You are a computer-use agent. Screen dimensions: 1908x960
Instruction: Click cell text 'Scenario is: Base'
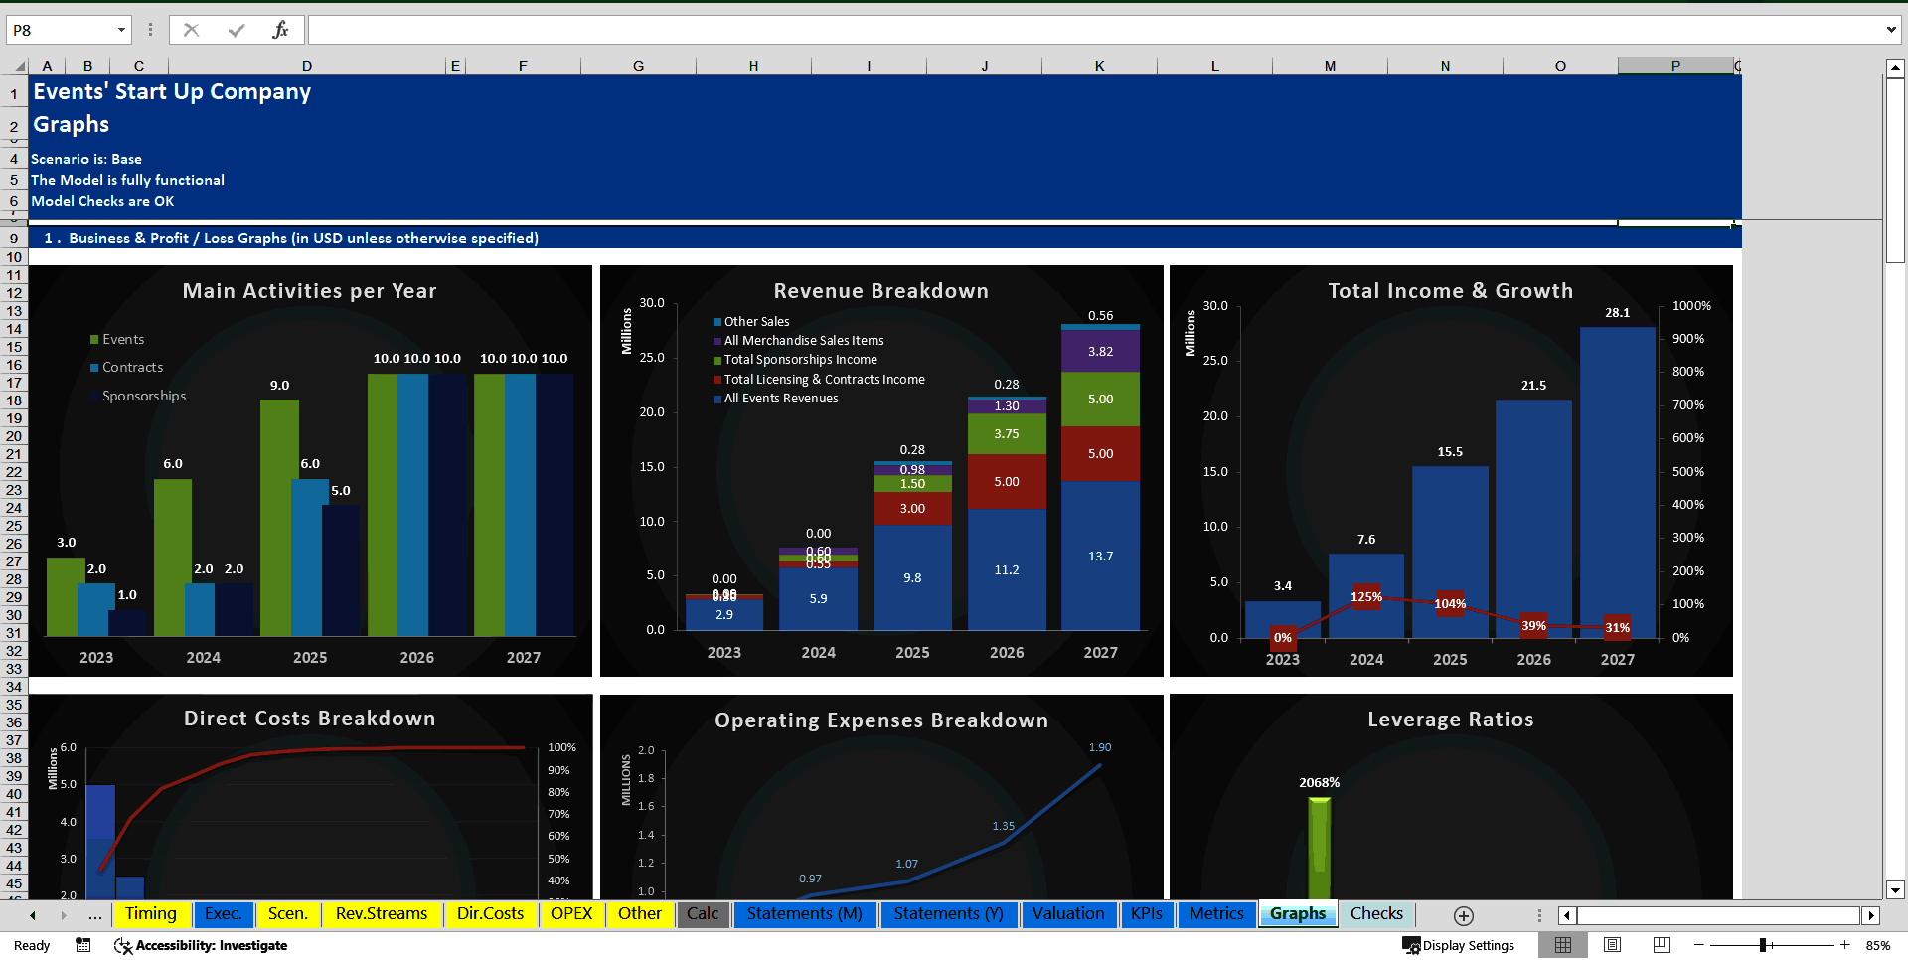[x=86, y=159]
